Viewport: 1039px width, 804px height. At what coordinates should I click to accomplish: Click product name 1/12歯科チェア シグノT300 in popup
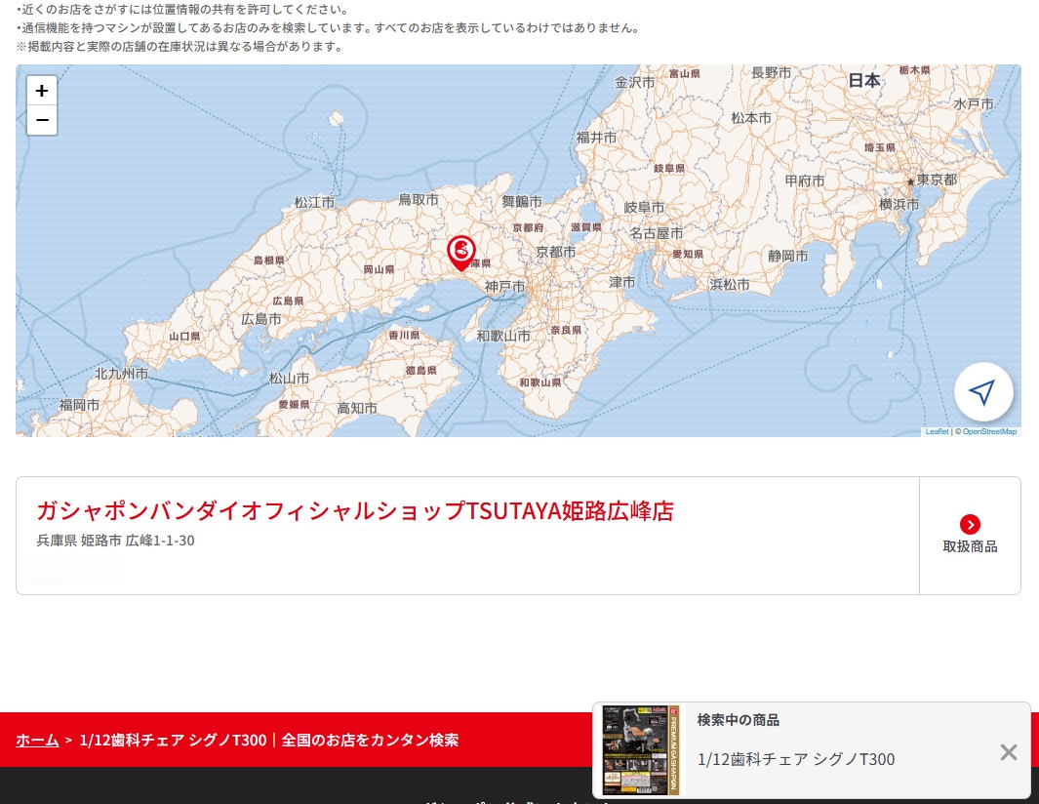[796, 759]
